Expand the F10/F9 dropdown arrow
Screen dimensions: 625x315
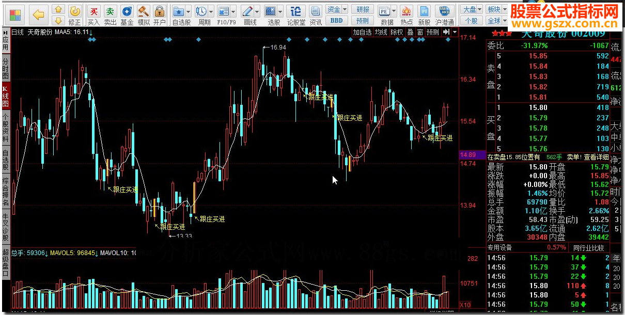(233, 11)
